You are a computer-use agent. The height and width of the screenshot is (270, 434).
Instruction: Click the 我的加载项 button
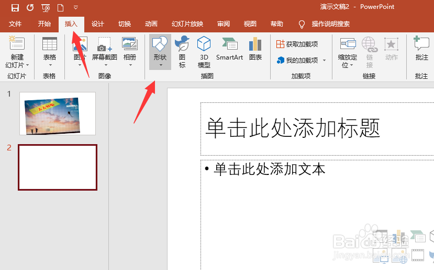point(297,60)
